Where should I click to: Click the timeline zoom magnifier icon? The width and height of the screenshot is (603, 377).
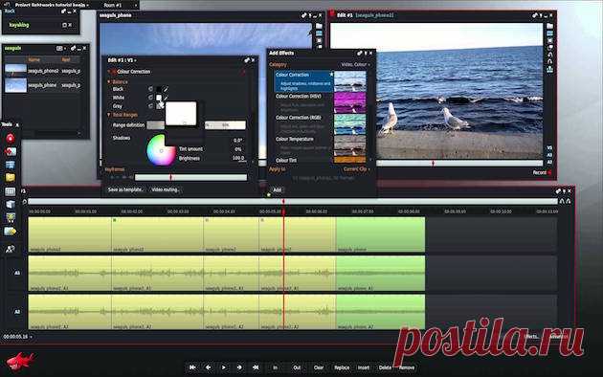24,201
